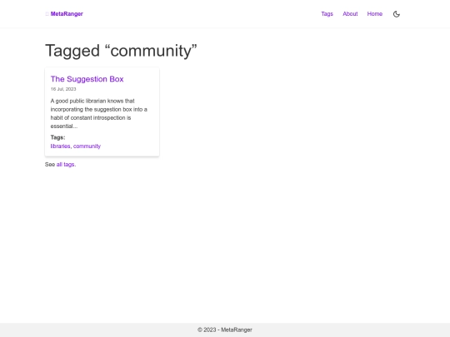This screenshot has height=337, width=450.
Task: Open The Suggestion Box post
Action: [x=87, y=79]
